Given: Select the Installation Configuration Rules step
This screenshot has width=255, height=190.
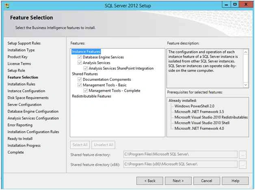Looking at the screenshot, I should 33,132.
